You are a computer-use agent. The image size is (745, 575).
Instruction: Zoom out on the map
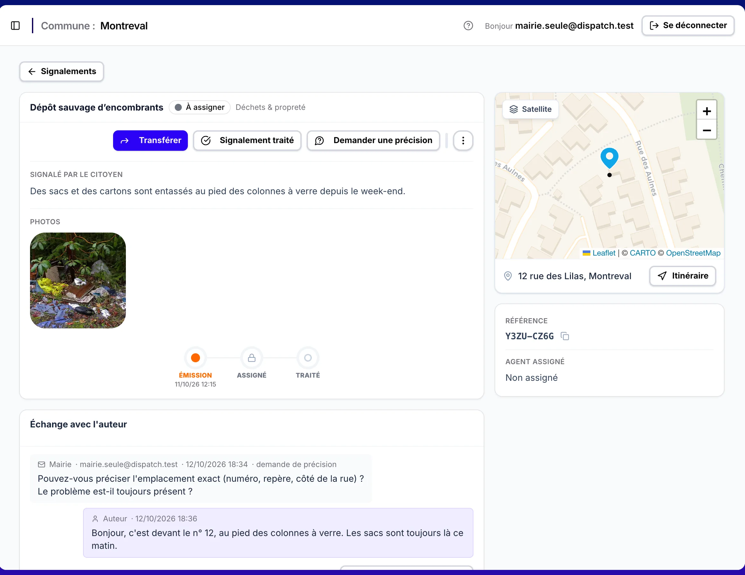(x=706, y=130)
